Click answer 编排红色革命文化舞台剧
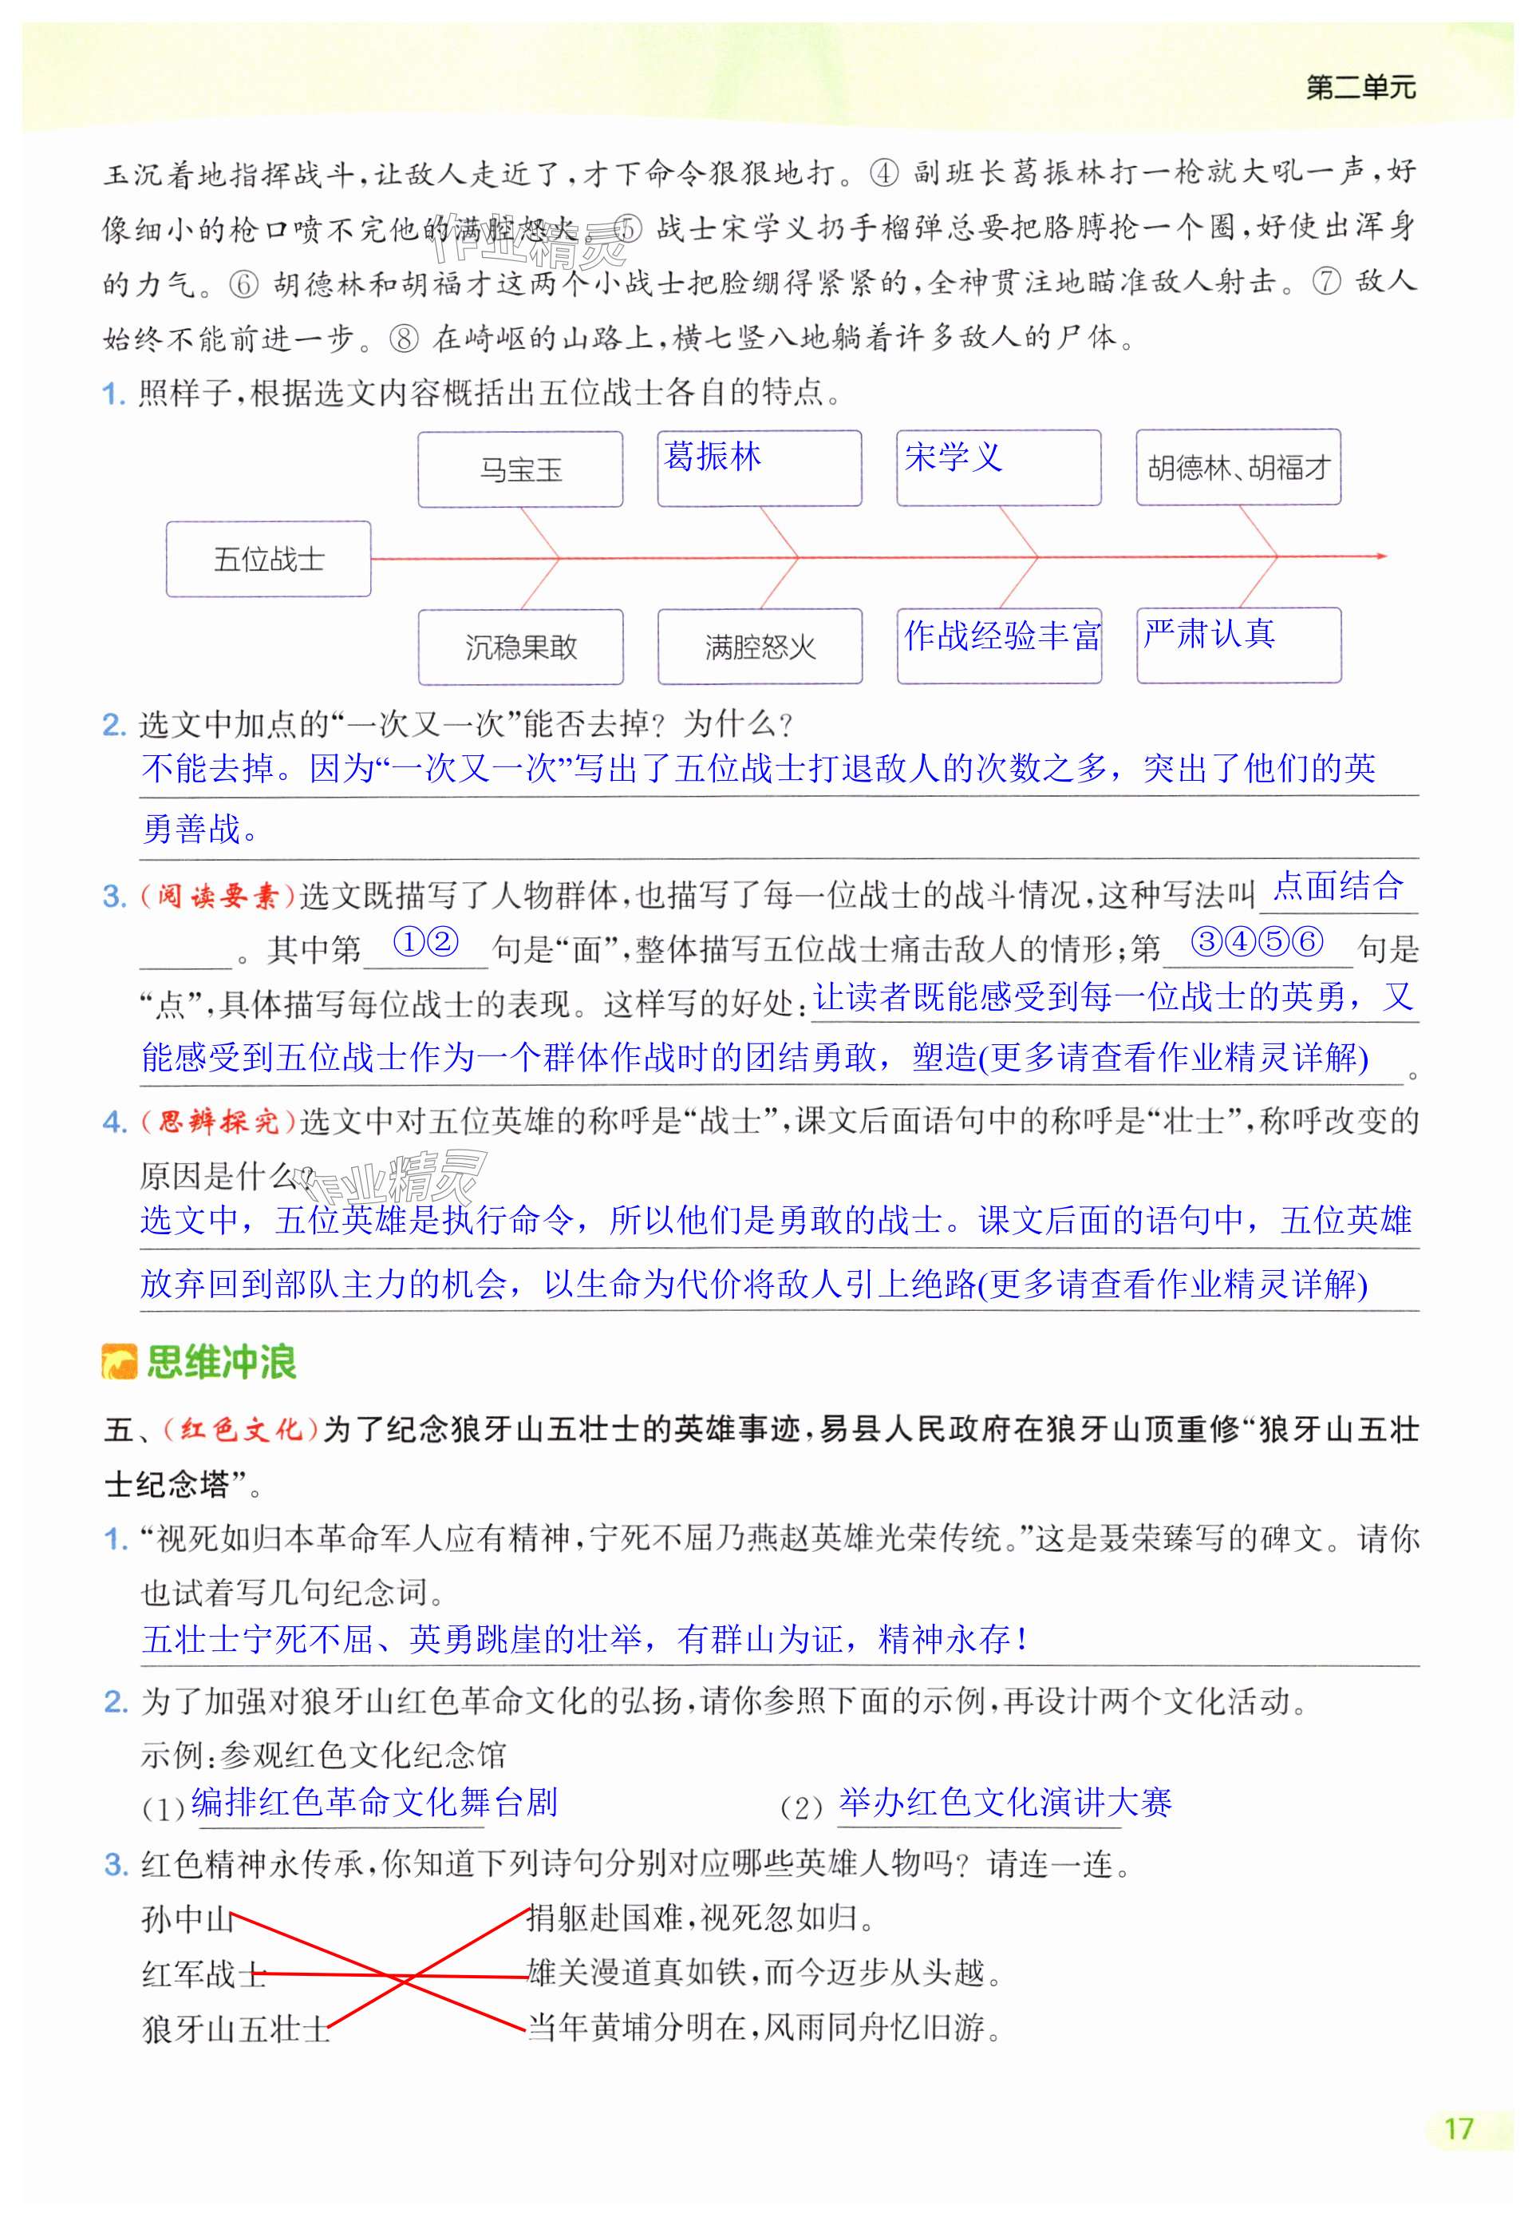 coord(373,1803)
